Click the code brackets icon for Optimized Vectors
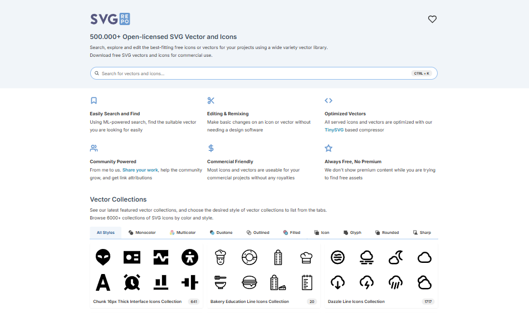The image size is (529, 313). pyautogui.click(x=329, y=100)
